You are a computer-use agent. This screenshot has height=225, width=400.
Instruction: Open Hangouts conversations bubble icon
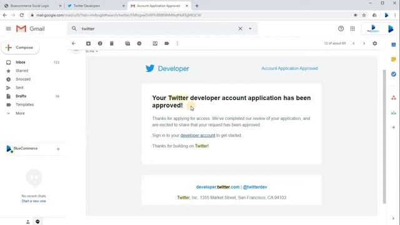pyautogui.click(x=37, y=221)
